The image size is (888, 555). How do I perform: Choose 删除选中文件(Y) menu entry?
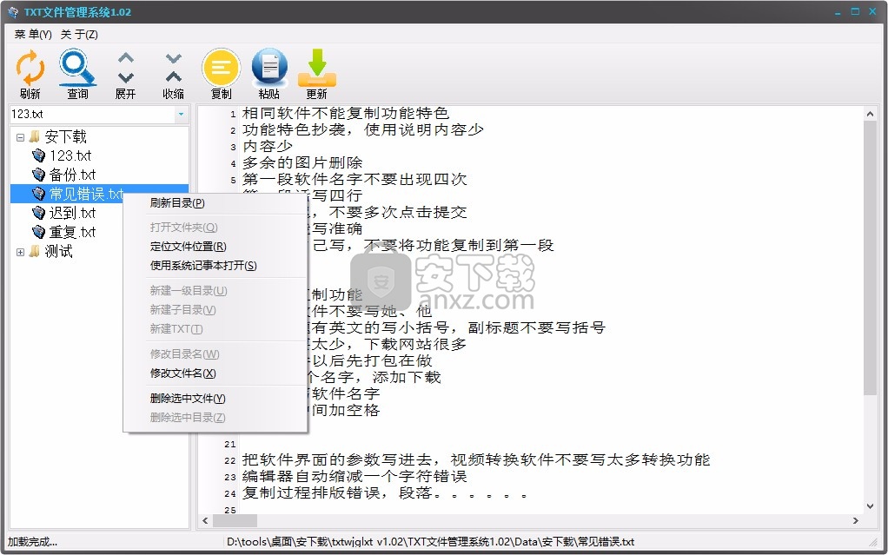215,398
